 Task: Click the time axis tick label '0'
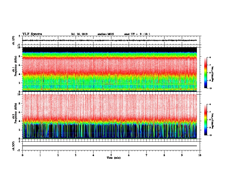pyautogui.click(x=22, y=155)
